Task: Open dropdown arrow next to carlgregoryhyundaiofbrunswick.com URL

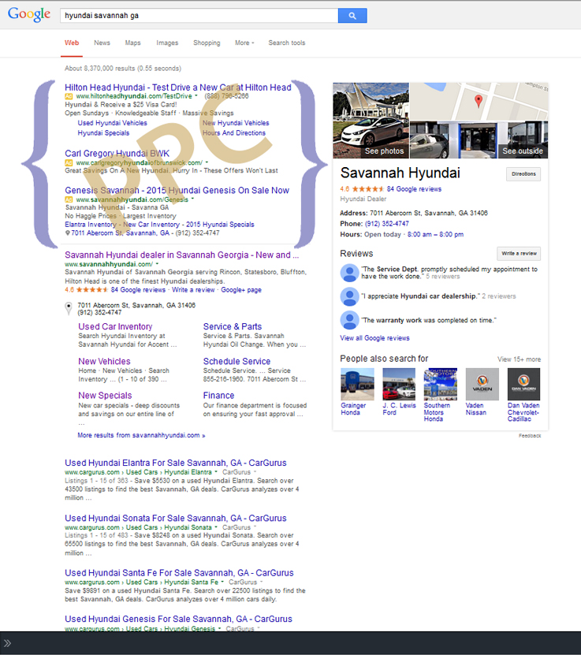Action: tap(207, 162)
